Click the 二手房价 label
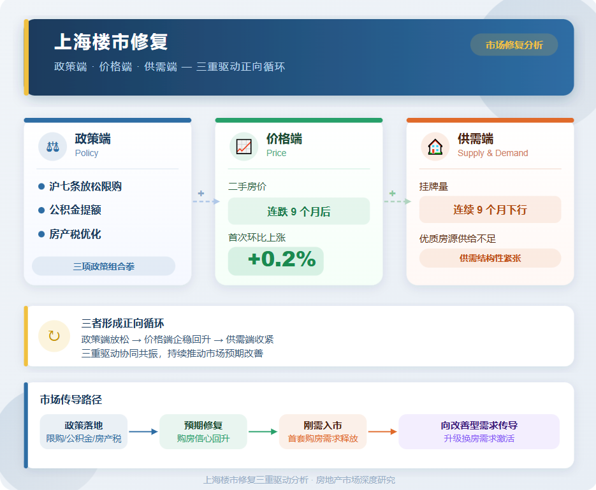 point(247,187)
